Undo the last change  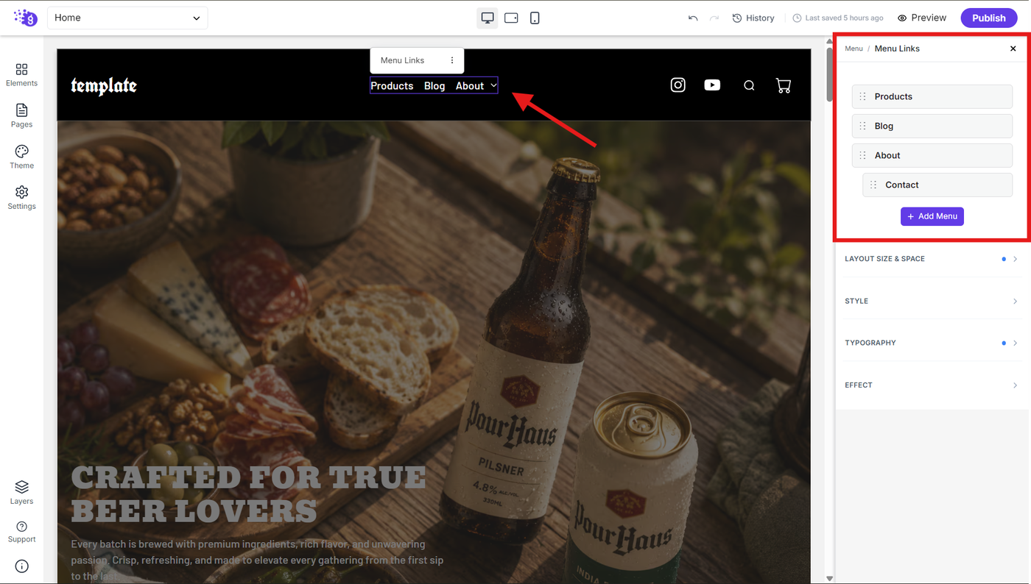coord(693,18)
